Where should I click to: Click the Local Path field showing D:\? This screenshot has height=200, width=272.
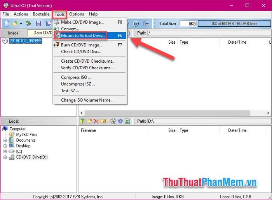coord(209,121)
